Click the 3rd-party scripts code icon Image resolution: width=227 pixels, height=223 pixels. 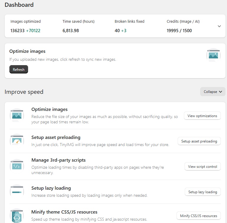click(17, 166)
